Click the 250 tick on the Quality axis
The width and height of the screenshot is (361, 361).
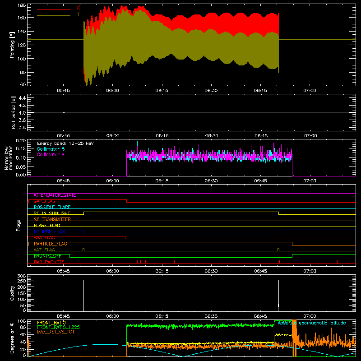pos(22,281)
